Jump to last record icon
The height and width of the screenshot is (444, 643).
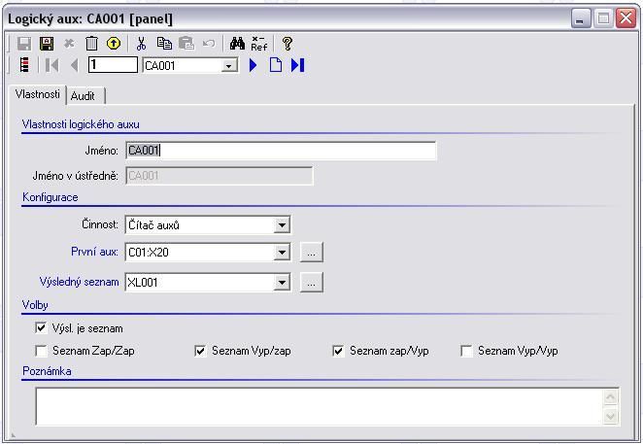(x=297, y=65)
